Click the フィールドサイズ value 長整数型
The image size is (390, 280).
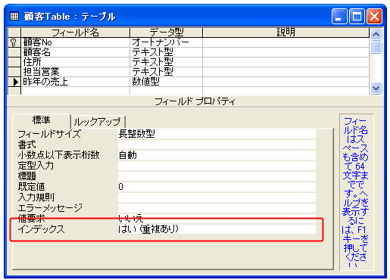point(217,134)
